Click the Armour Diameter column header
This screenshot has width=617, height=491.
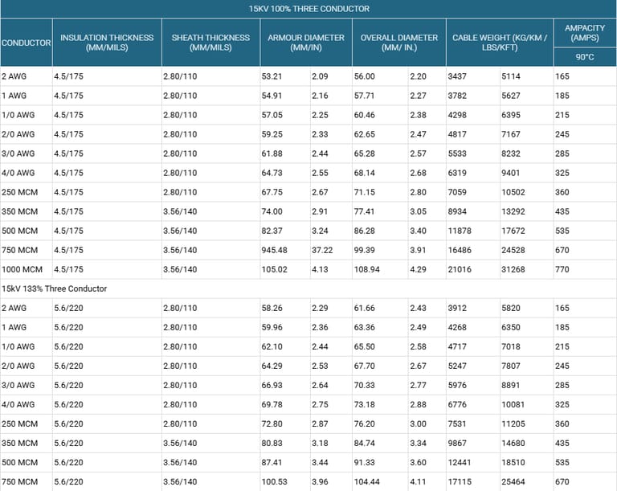[x=306, y=42]
